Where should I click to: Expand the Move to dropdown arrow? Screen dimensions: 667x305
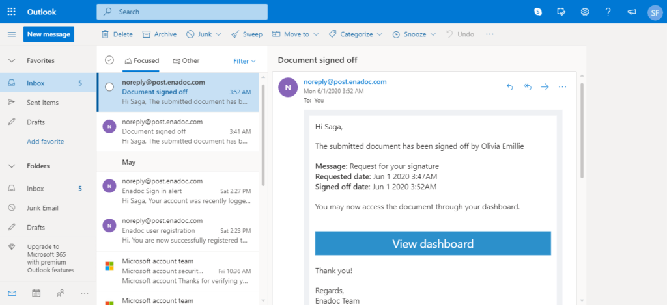click(x=316, y=34)
